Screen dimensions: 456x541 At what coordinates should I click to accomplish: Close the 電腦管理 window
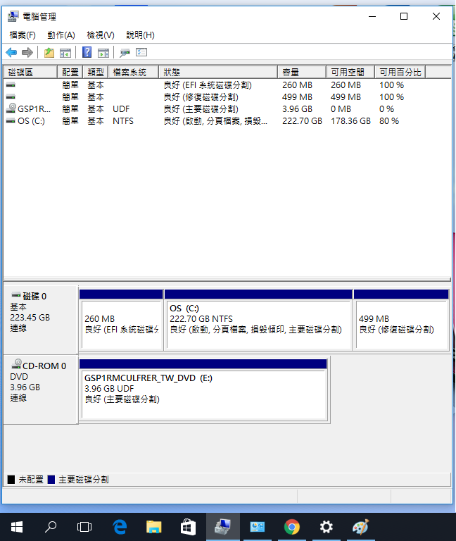pos(436,17)
